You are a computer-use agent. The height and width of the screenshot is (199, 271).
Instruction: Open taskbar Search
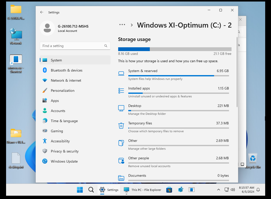pyautogui.click(x=91, y=190)
